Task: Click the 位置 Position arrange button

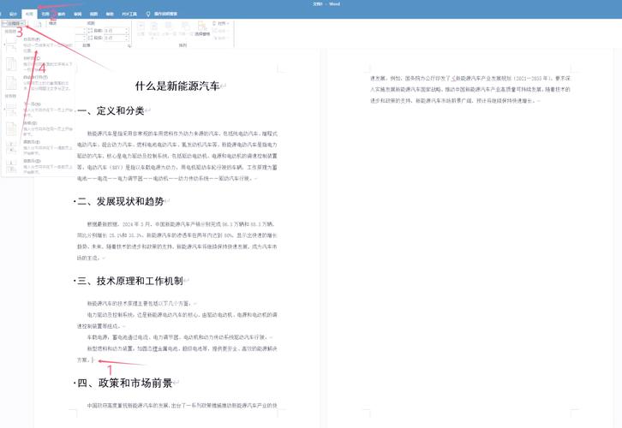Action: [x=141, y=30]
